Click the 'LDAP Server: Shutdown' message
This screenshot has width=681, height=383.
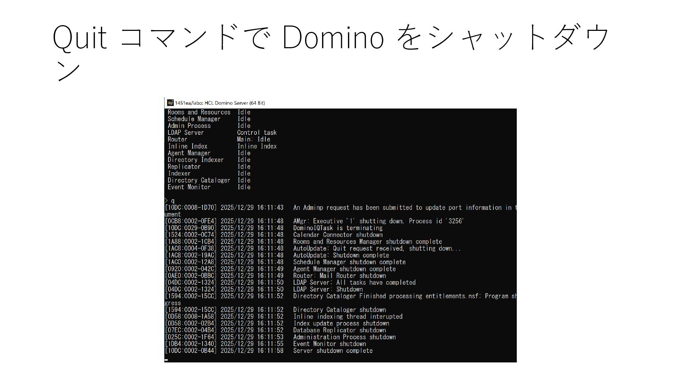coord(328,289)
